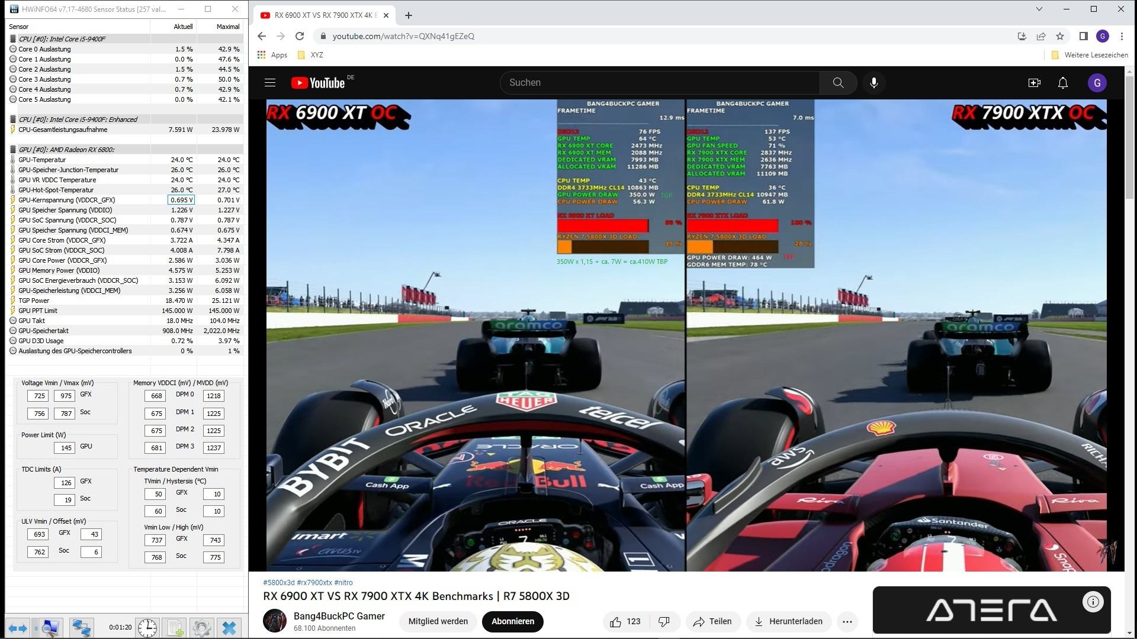Click the TDC Limits GFX 126 field
The width and height of the screenshot is (1137, 639).
tap(64, 483)
